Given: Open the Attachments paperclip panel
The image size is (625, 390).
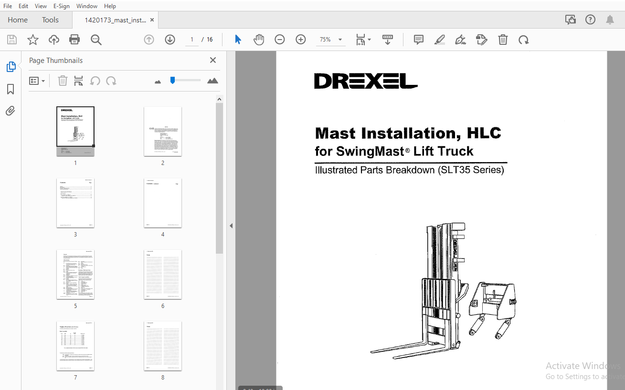Looking at the screenshot, I should pyautogui.click(x=11, y=111).
